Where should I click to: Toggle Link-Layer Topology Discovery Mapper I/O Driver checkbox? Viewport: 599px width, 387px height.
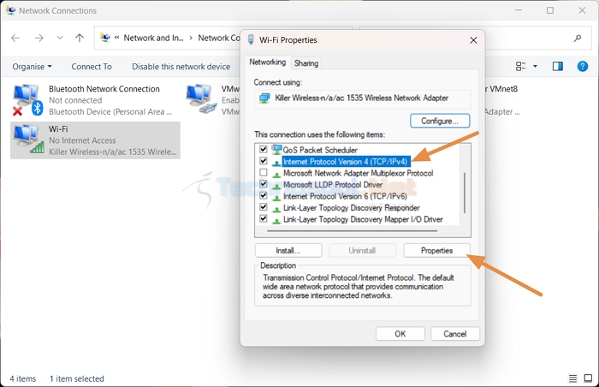(264, 218)
